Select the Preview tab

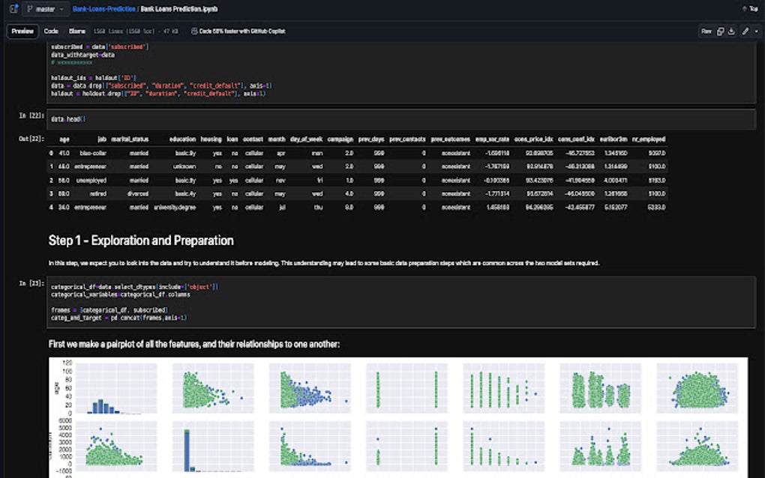[x=22, y=31]
